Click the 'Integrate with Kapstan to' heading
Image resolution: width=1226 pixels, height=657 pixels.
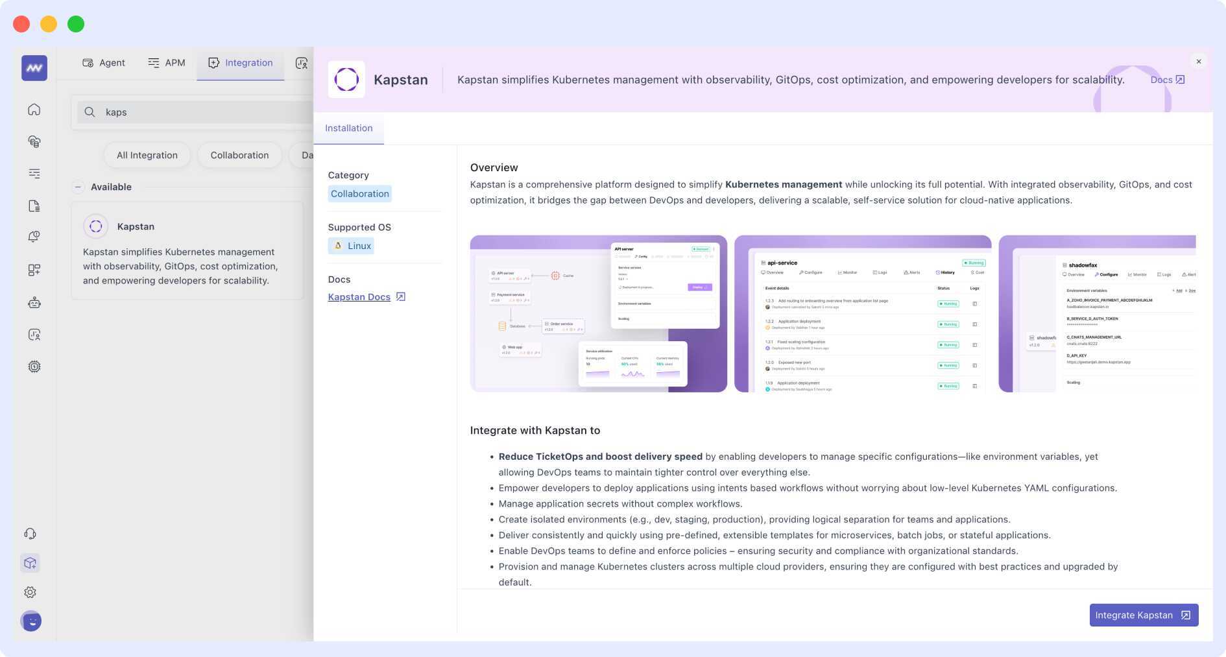coord(535,431)
